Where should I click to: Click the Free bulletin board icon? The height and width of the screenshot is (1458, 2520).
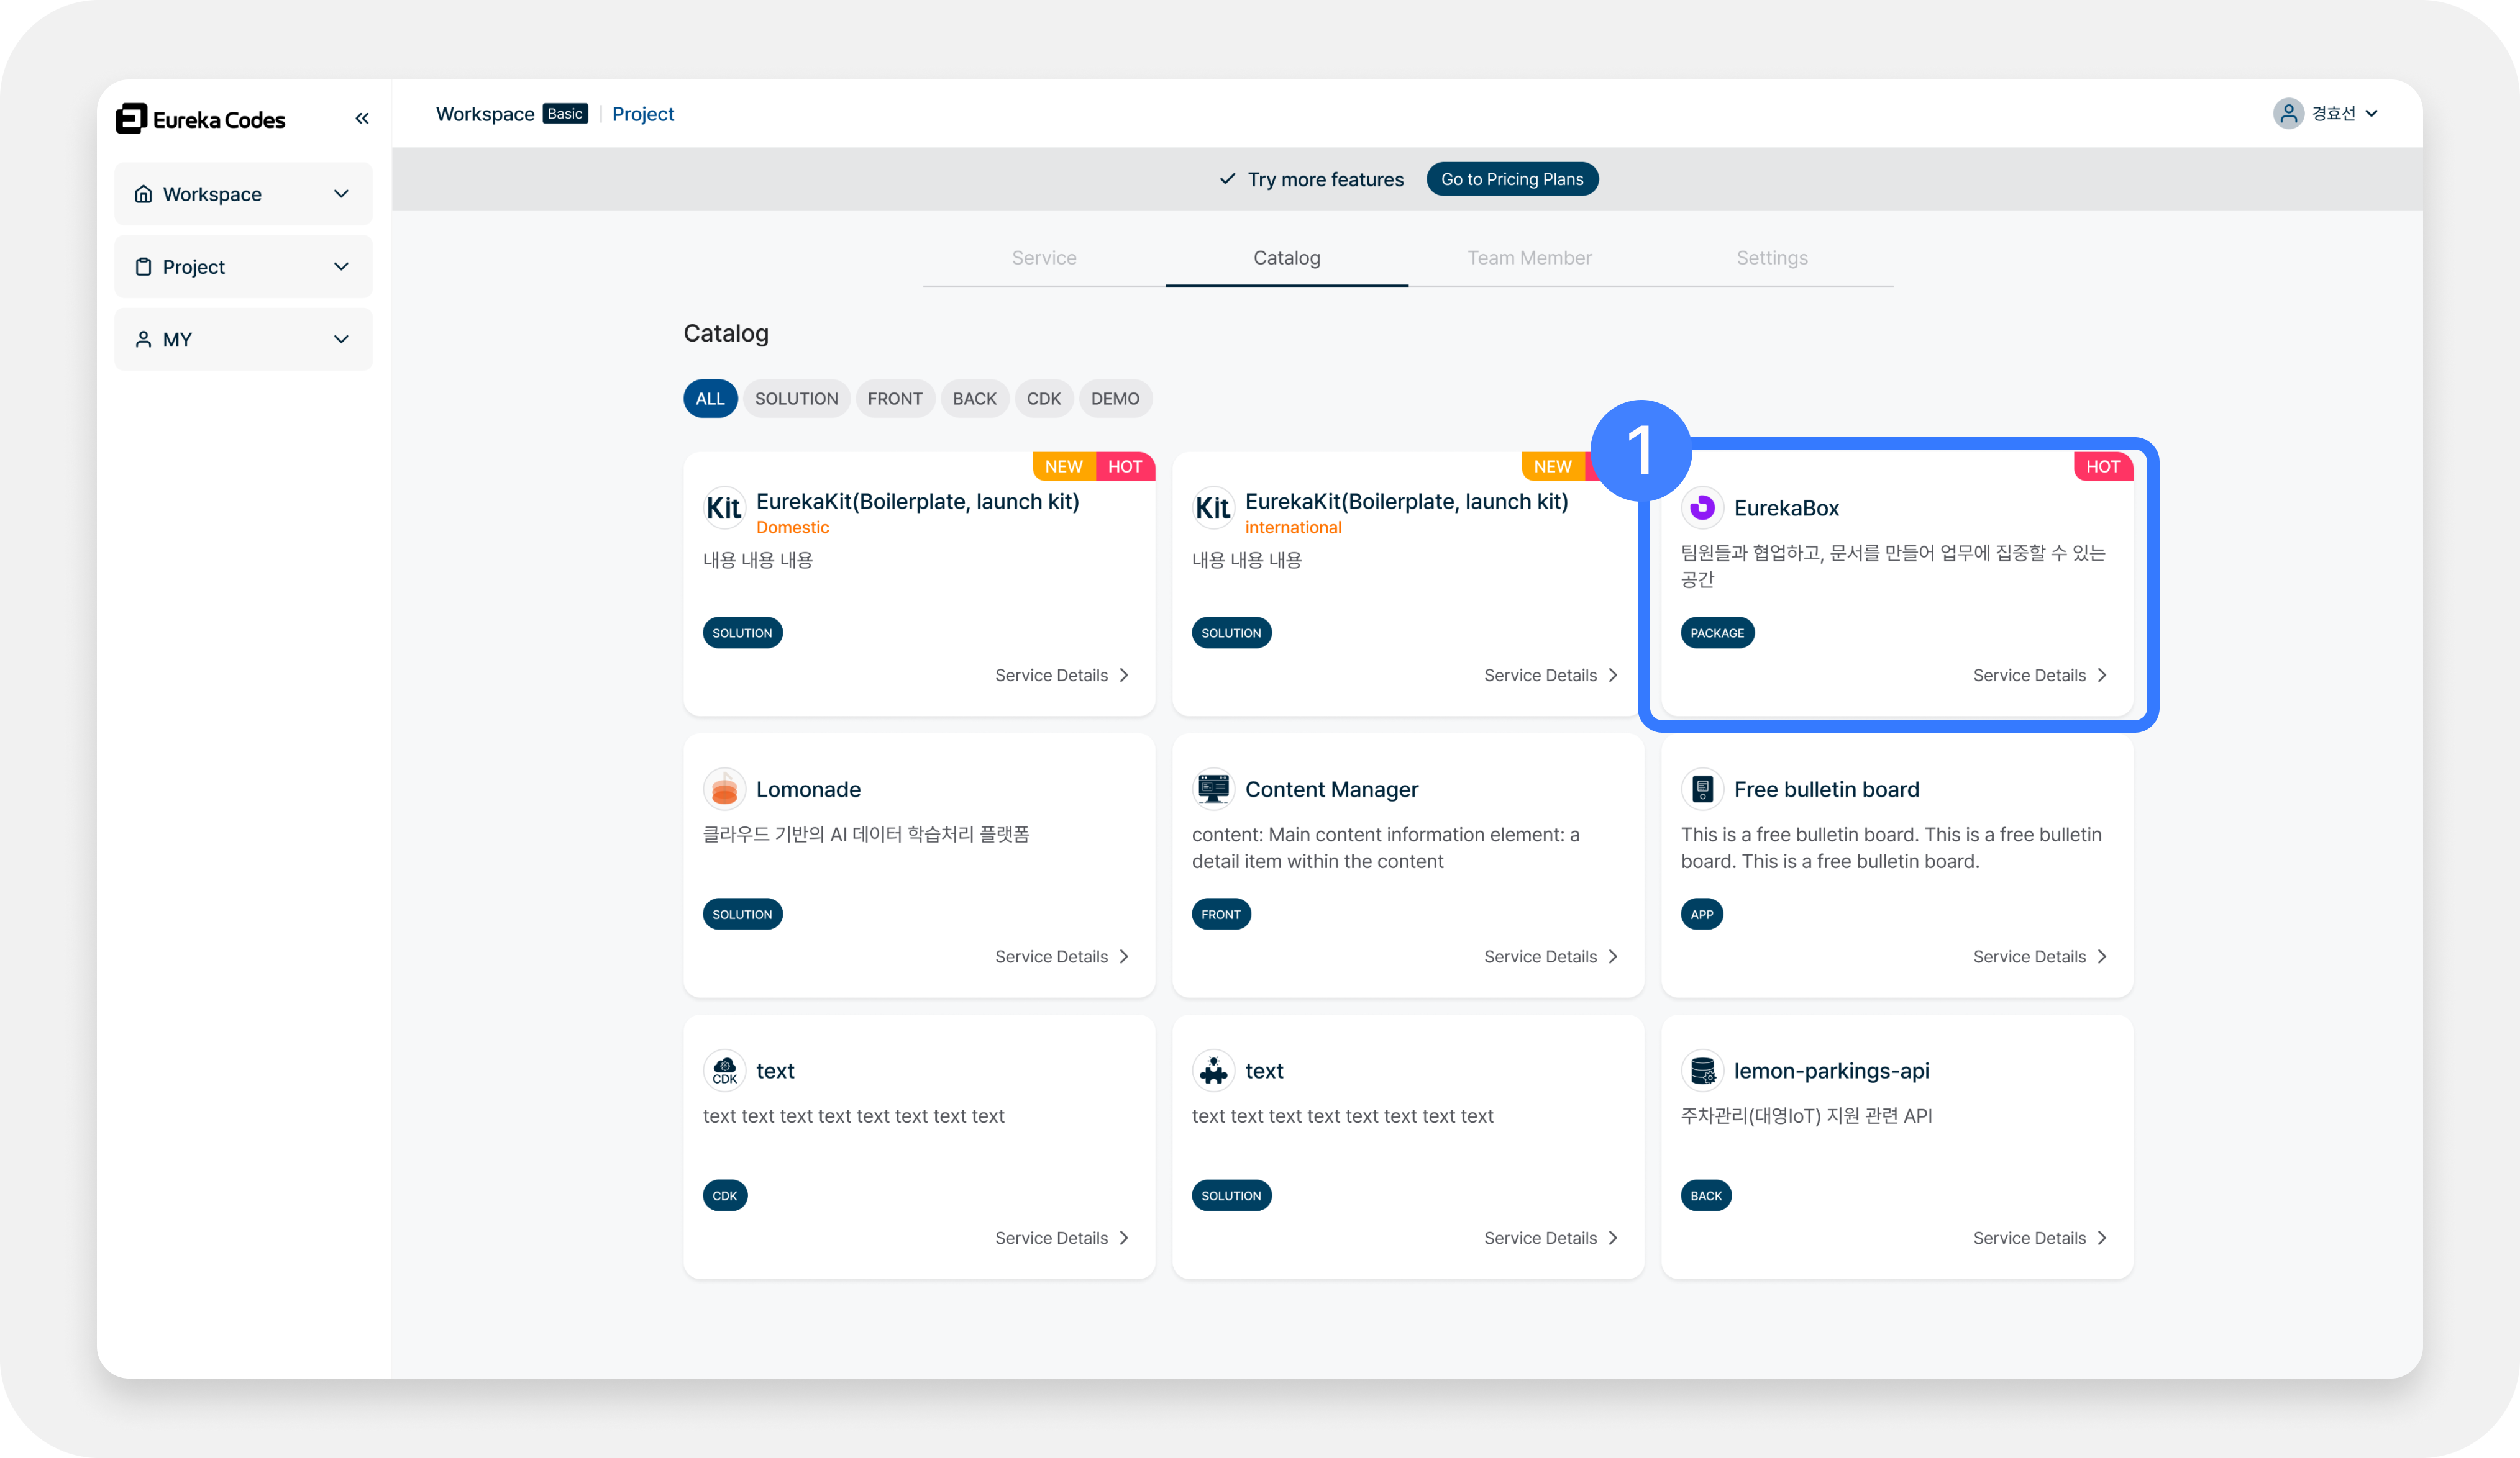(x=1702, y=789)
